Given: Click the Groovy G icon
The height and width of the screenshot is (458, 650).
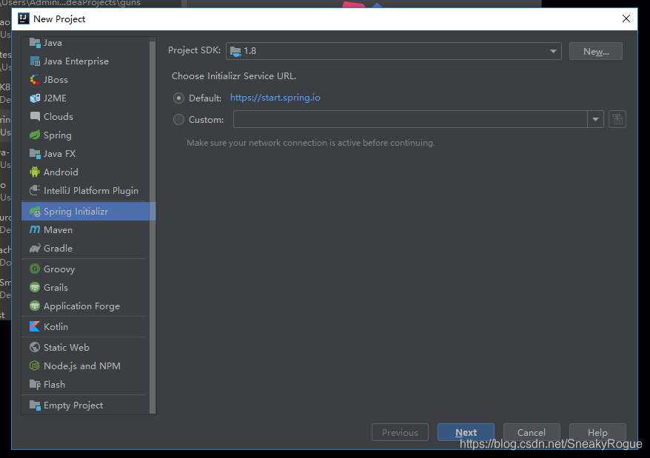Looking at the screenshot, I should pyautogui.click(x=35, y=269).
